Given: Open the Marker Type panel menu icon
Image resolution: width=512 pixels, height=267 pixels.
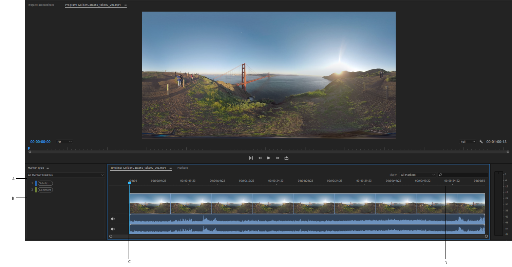Looking at the screenshot, I should (x=48, y=168).
